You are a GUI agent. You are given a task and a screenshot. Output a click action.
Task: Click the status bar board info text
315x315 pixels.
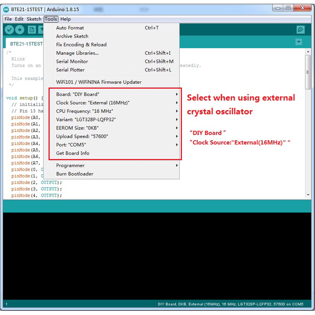pos(231,304)
